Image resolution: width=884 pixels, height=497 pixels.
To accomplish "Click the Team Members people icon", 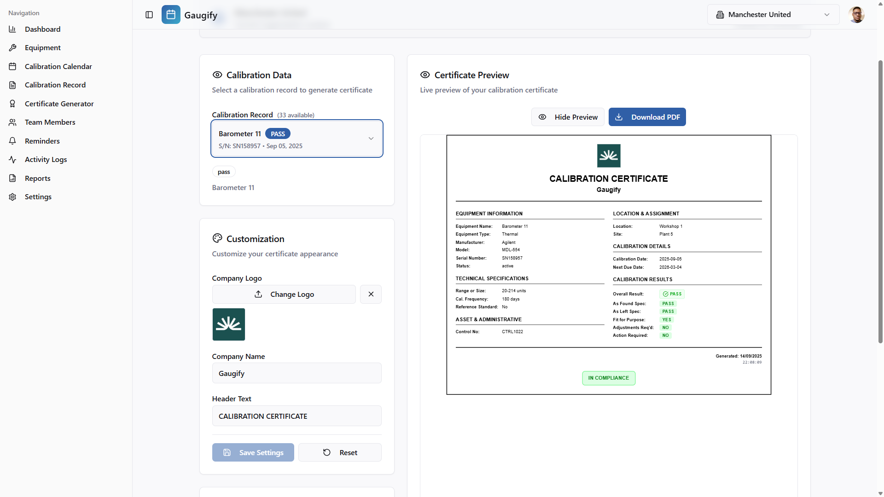I will click(12, 122).
